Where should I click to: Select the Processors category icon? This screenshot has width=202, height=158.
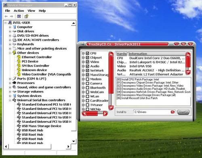coord(15,83)
